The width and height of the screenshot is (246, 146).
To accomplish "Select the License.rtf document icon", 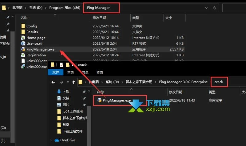I will tap(23, 43).
